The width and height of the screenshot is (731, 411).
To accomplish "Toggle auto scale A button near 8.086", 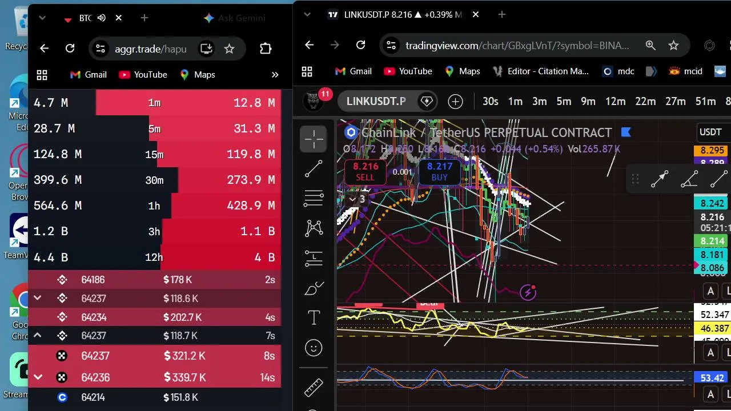I will coord(710,291).
